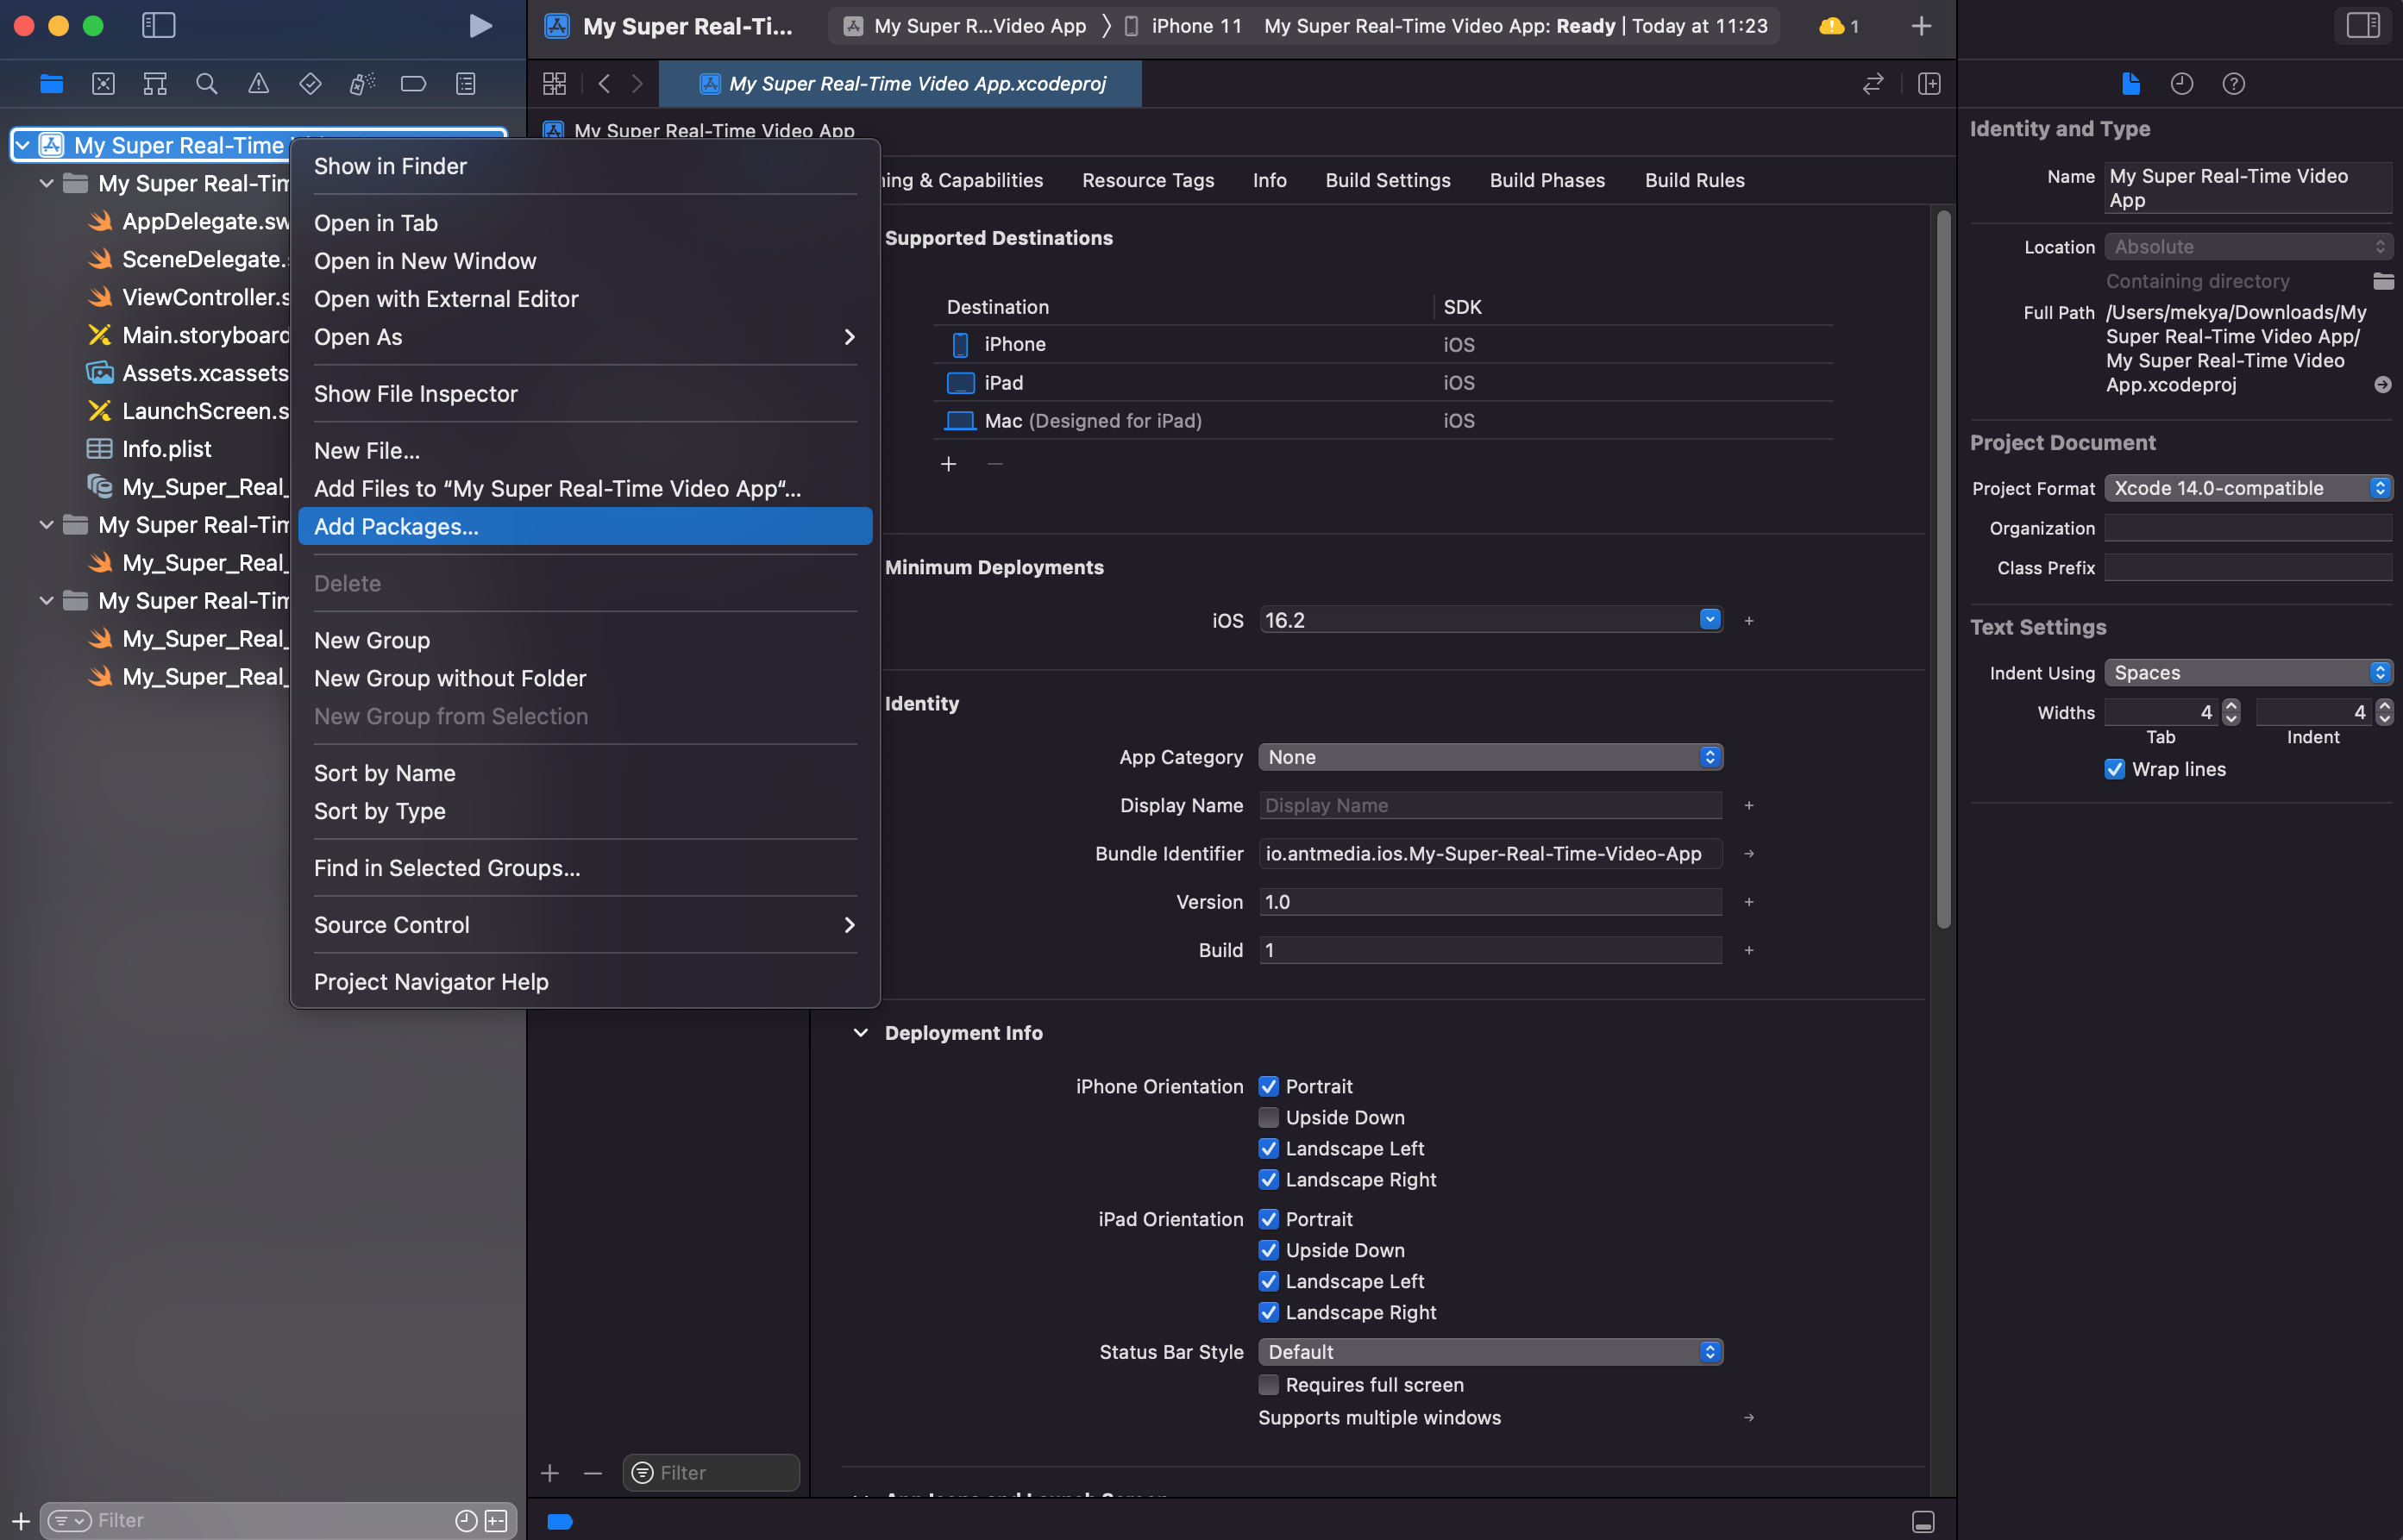Add an editor pane on the right
Viewport: 2403px width, 1540px height.
click(1929, 84)
